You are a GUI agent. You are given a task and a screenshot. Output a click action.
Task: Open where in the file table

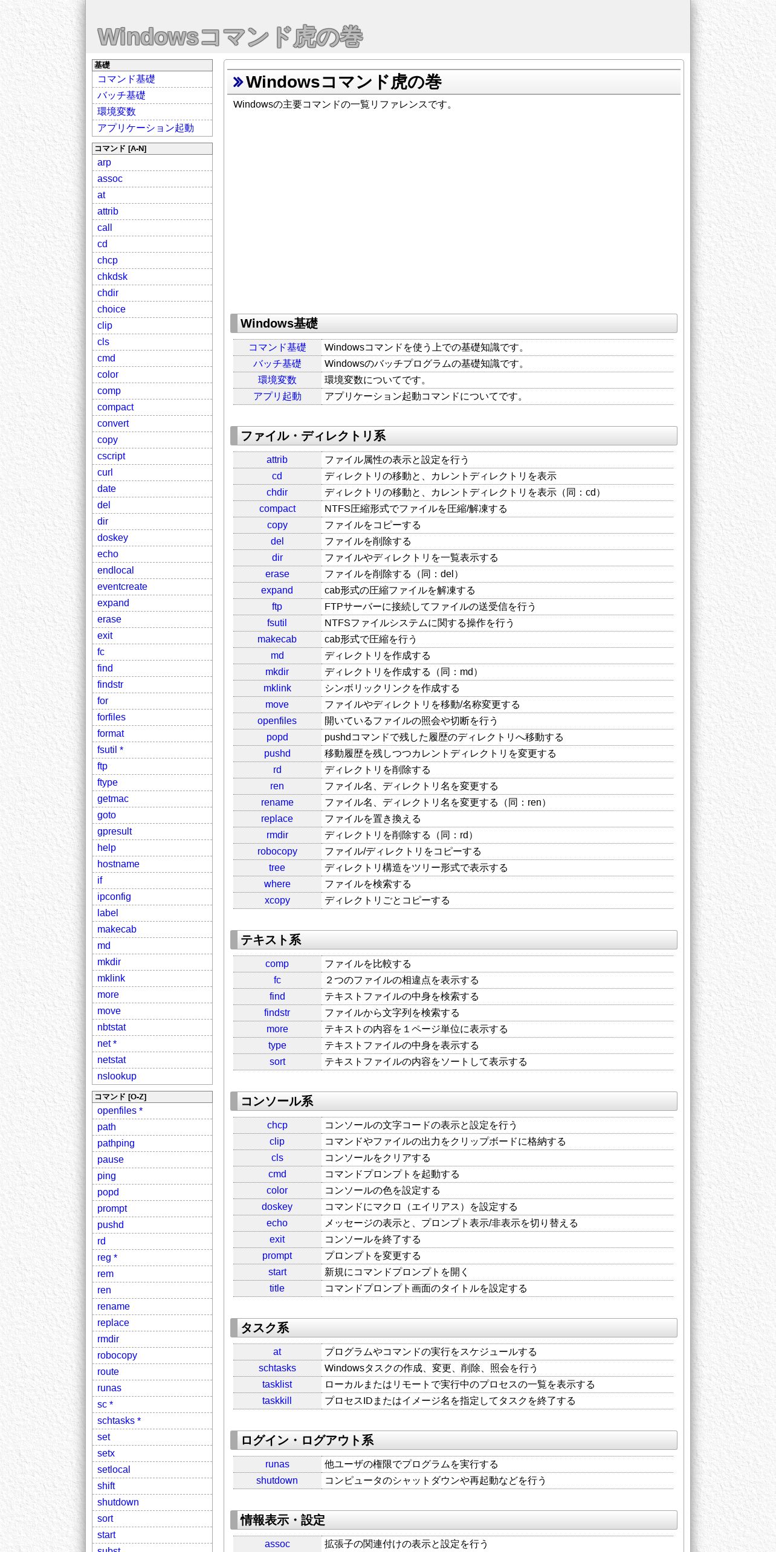pyautogui.click(x=277, y=884)
